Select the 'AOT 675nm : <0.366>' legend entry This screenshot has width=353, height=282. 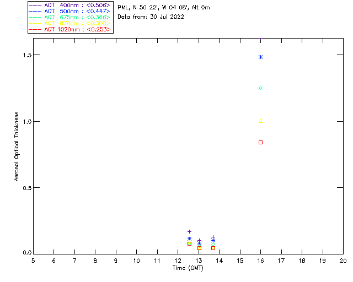[x=70, y=17]
